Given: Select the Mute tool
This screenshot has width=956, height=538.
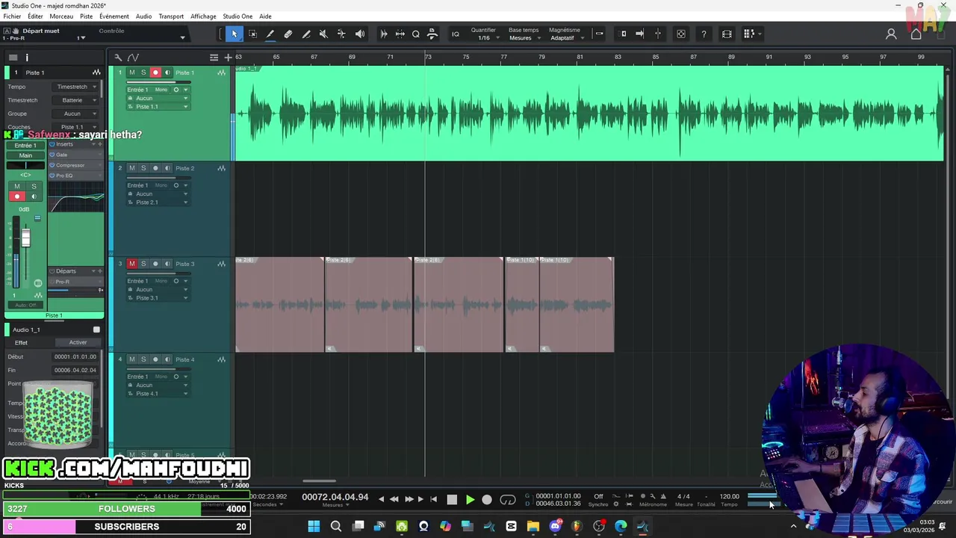Looking at the screenshot, I should coord(323,34).
